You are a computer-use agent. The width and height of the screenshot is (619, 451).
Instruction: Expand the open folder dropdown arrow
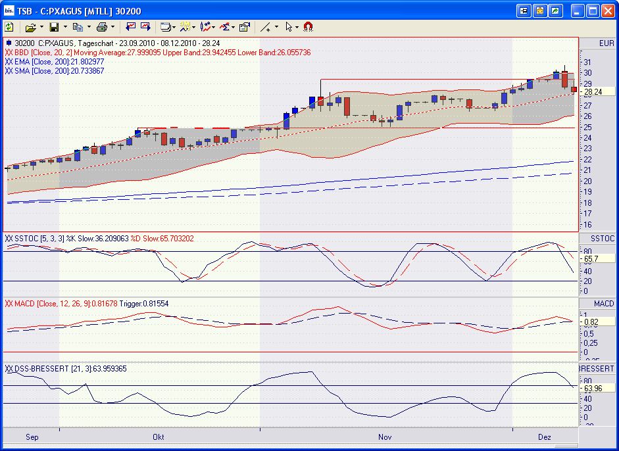[41, 27]
